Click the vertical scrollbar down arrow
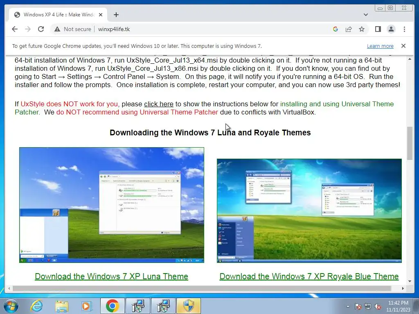This screenshot has width=419, height=314. pyautogui.click(x=410, y=281)
